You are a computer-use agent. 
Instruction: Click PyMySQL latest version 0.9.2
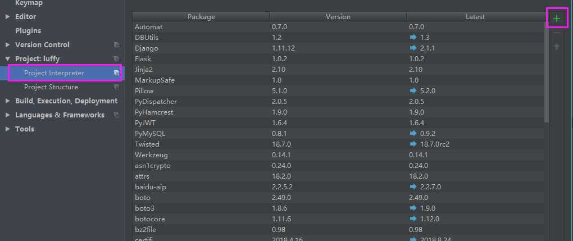pos(428,134)
